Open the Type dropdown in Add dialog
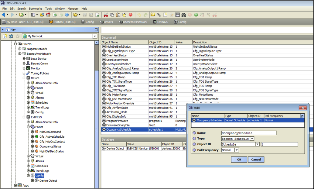The width and height of the screenshot is (314, 189). click(252, 139)
